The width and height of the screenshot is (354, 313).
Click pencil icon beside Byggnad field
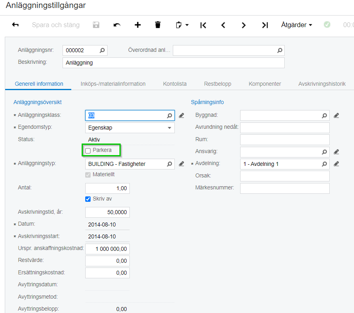(x=336, y=116)
